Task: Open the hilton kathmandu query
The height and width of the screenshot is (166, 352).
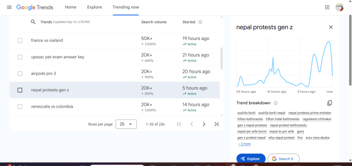Action: (x=250, y=119)
